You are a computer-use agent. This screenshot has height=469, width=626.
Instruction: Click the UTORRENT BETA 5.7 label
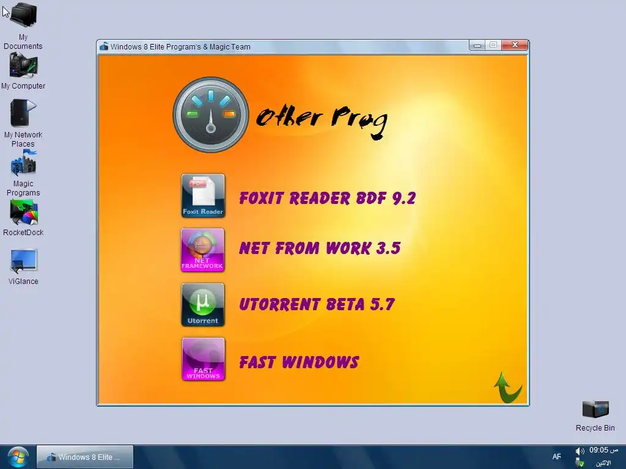point(317,304)
